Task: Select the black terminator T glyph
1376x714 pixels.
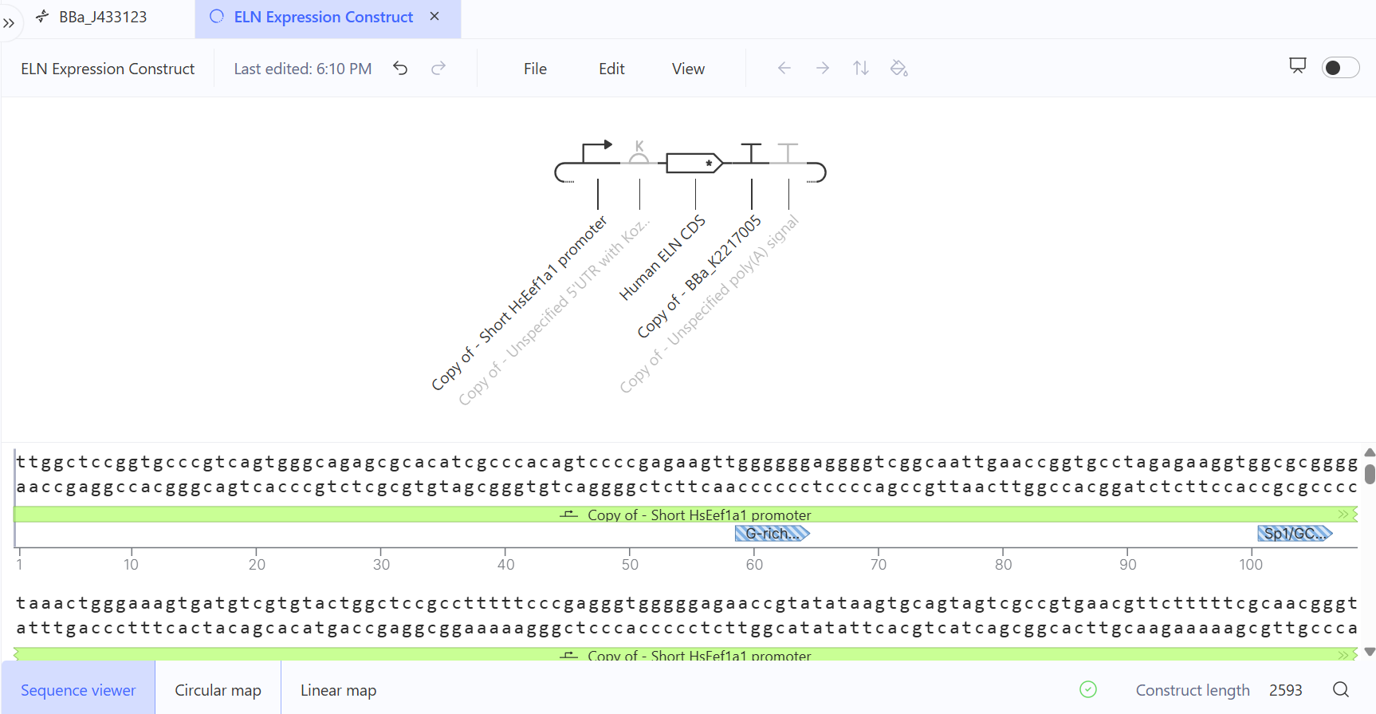Action: coord(751,153)
